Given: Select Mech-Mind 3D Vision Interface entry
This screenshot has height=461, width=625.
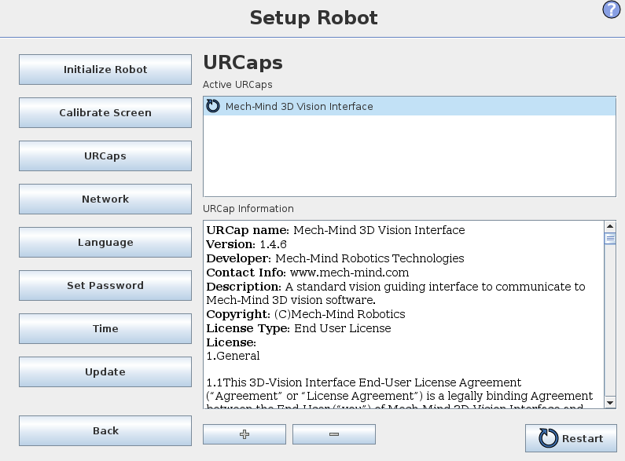Looking at the screenshot, I should [x=299, y=107].
